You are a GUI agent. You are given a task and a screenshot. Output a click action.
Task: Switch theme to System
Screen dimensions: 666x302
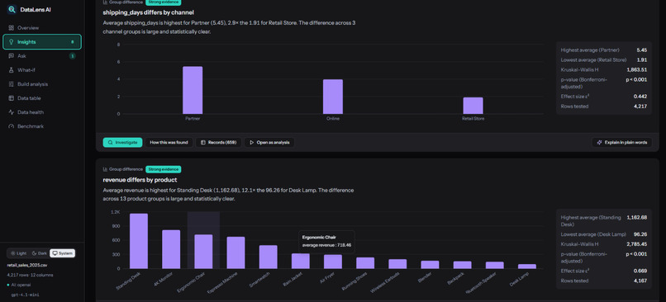point(63,253)
